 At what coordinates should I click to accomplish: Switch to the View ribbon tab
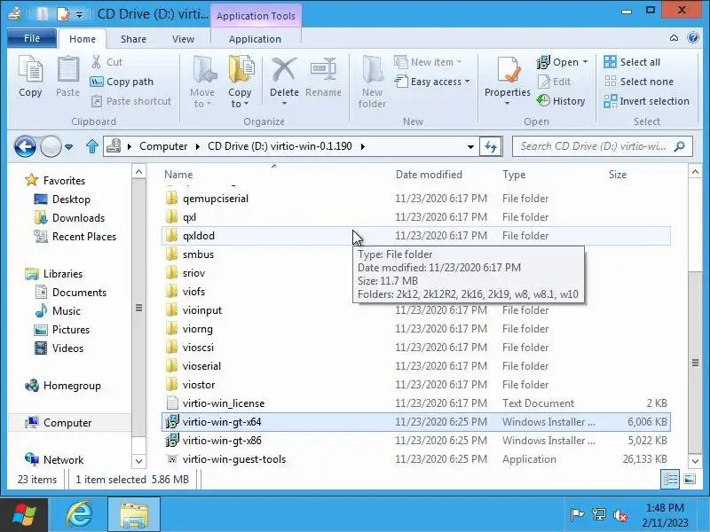pyautogui.click(x=183, y=39)
